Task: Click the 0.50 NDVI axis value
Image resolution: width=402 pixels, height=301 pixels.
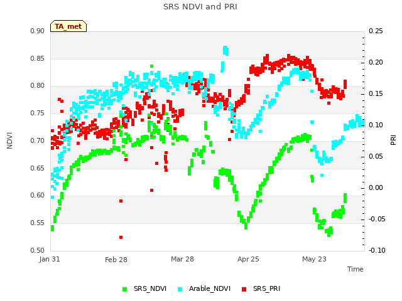Action: click(38, 250)
